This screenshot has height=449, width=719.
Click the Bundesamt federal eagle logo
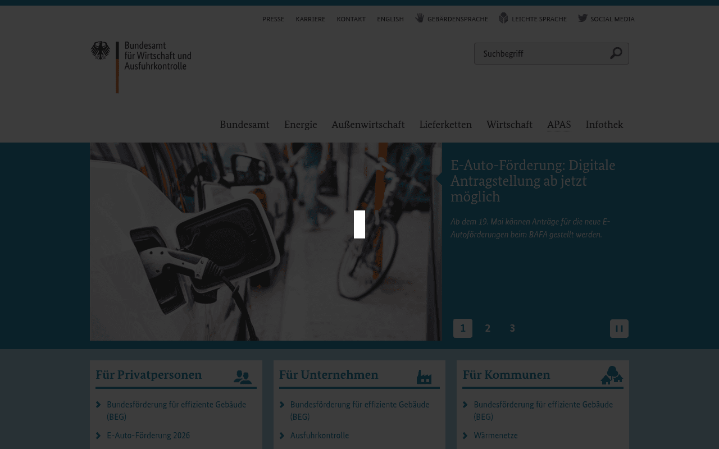click(101, 51)
